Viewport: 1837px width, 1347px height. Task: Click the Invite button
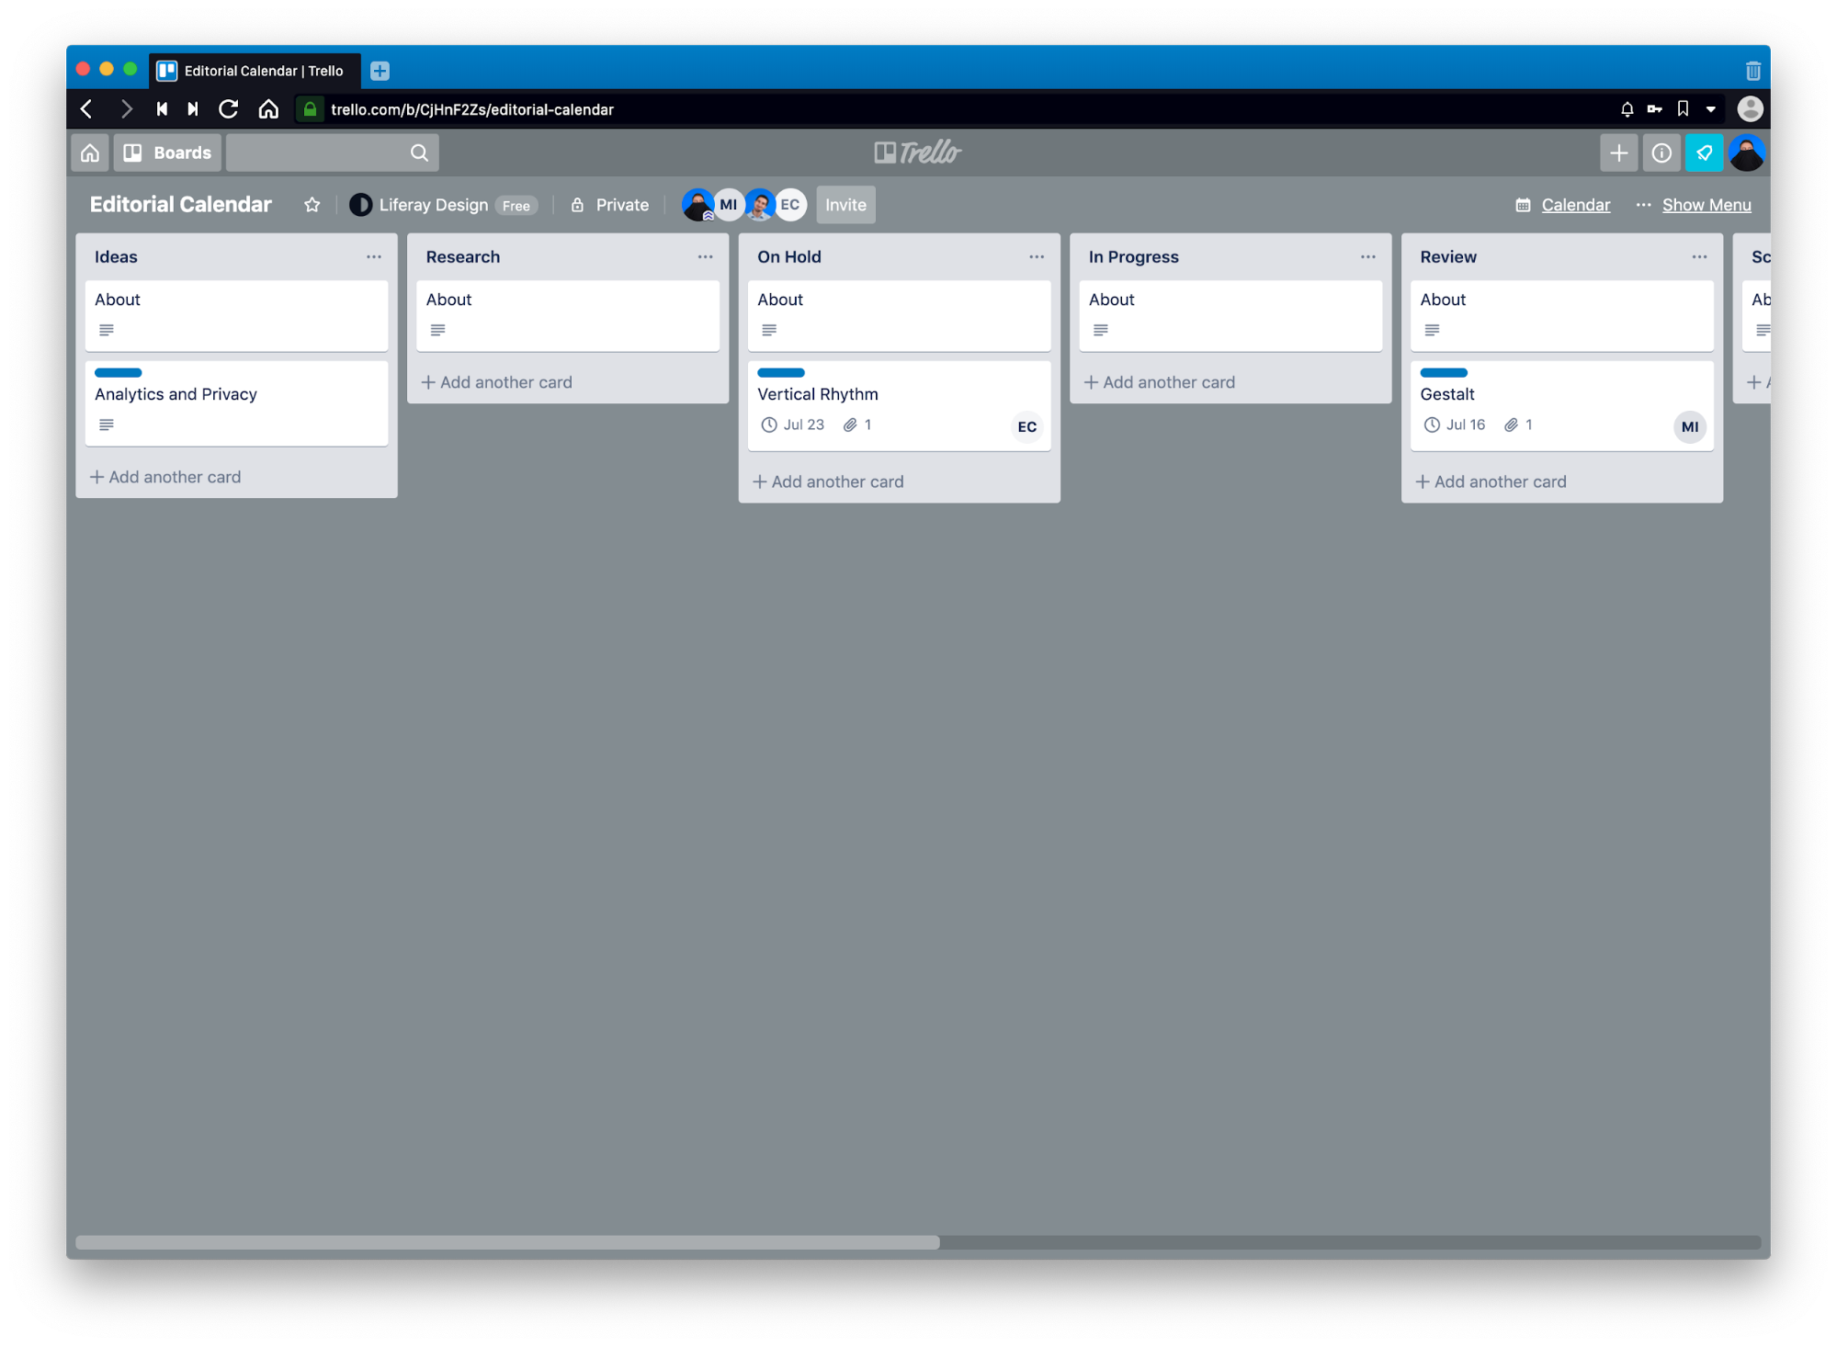point(845,205)
